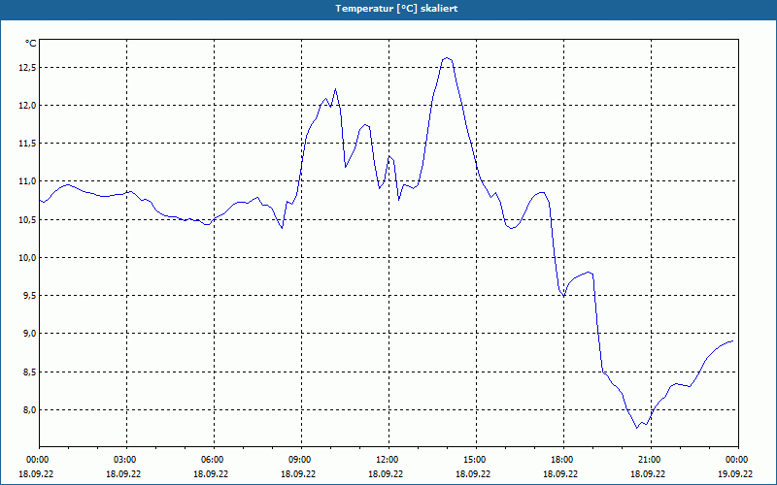Click the 00:00 time label above 18.09.22
This screenshot has width=777, height=485.
pyautogui.click(x=36, y=460)
